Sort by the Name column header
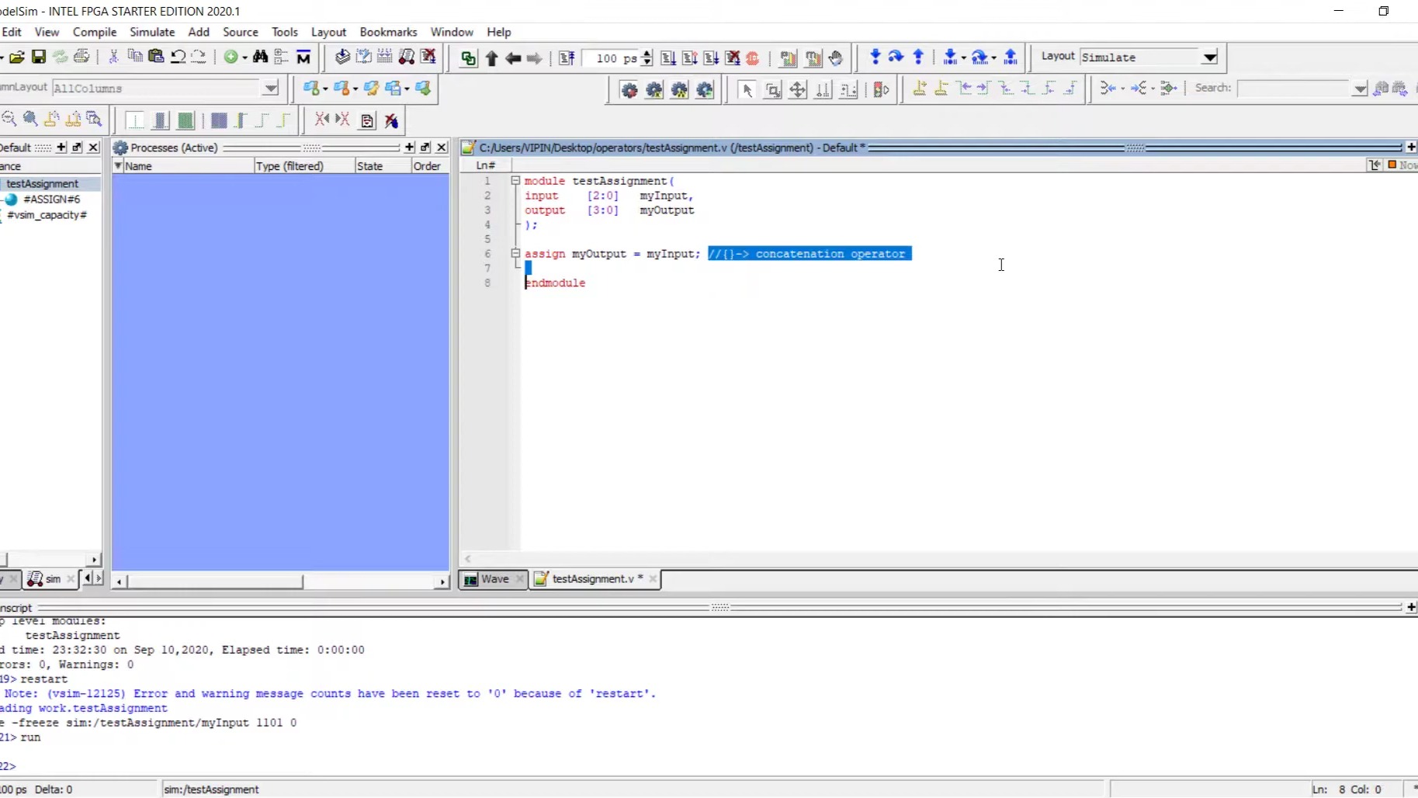Screen dimensions: 1418x798 pyautogui.click(x=189, y=166)
